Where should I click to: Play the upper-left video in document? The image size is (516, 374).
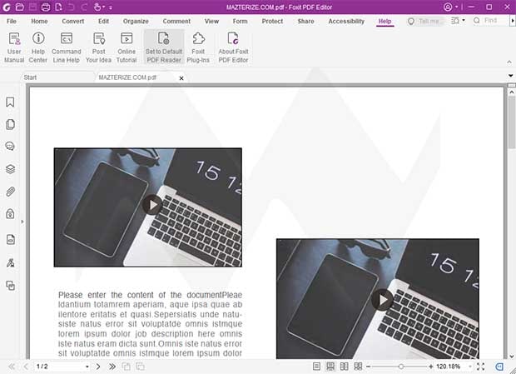pos(152,205)
